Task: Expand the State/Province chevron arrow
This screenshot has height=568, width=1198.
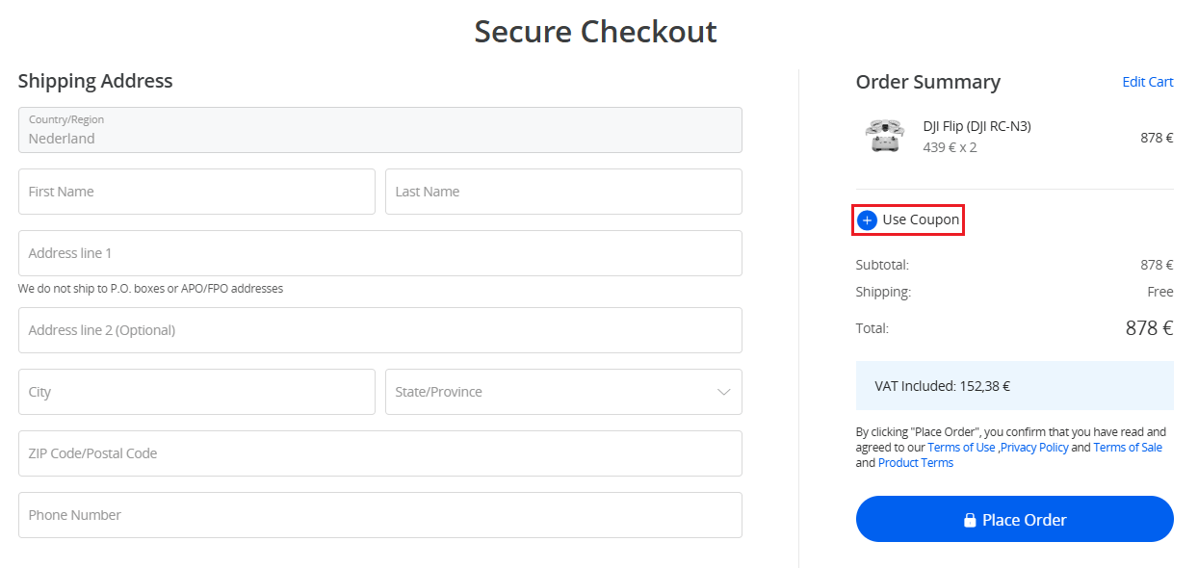Action: click(x=724, y=392)
